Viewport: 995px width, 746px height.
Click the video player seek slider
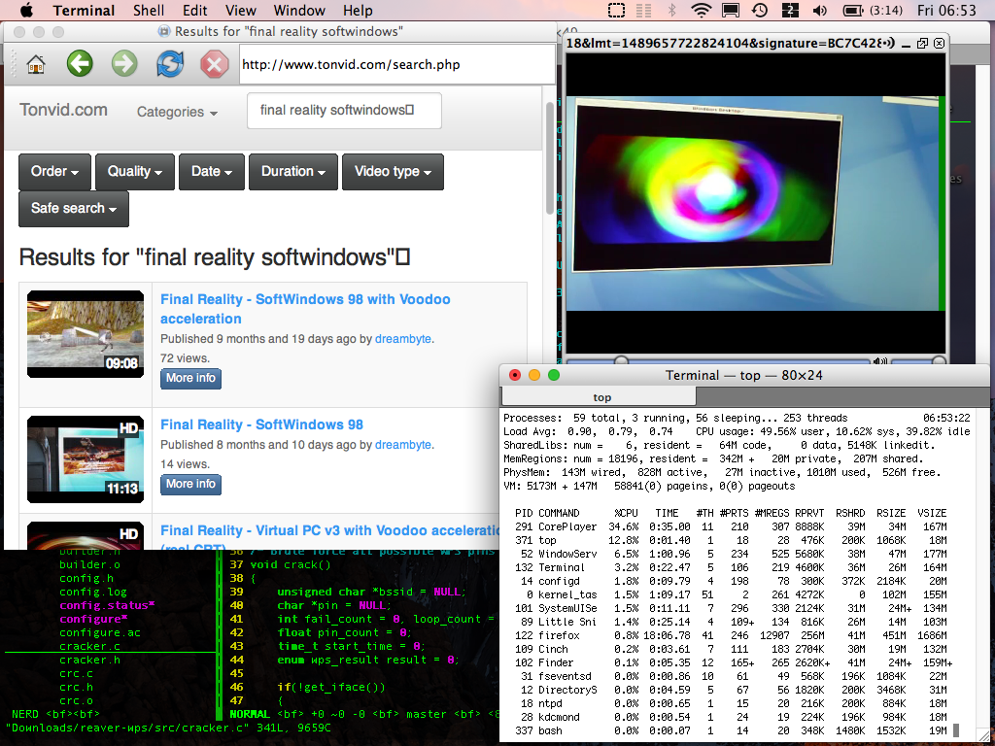click(717, 361)
